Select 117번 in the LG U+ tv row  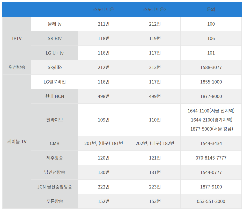click(x=155, y=53)
